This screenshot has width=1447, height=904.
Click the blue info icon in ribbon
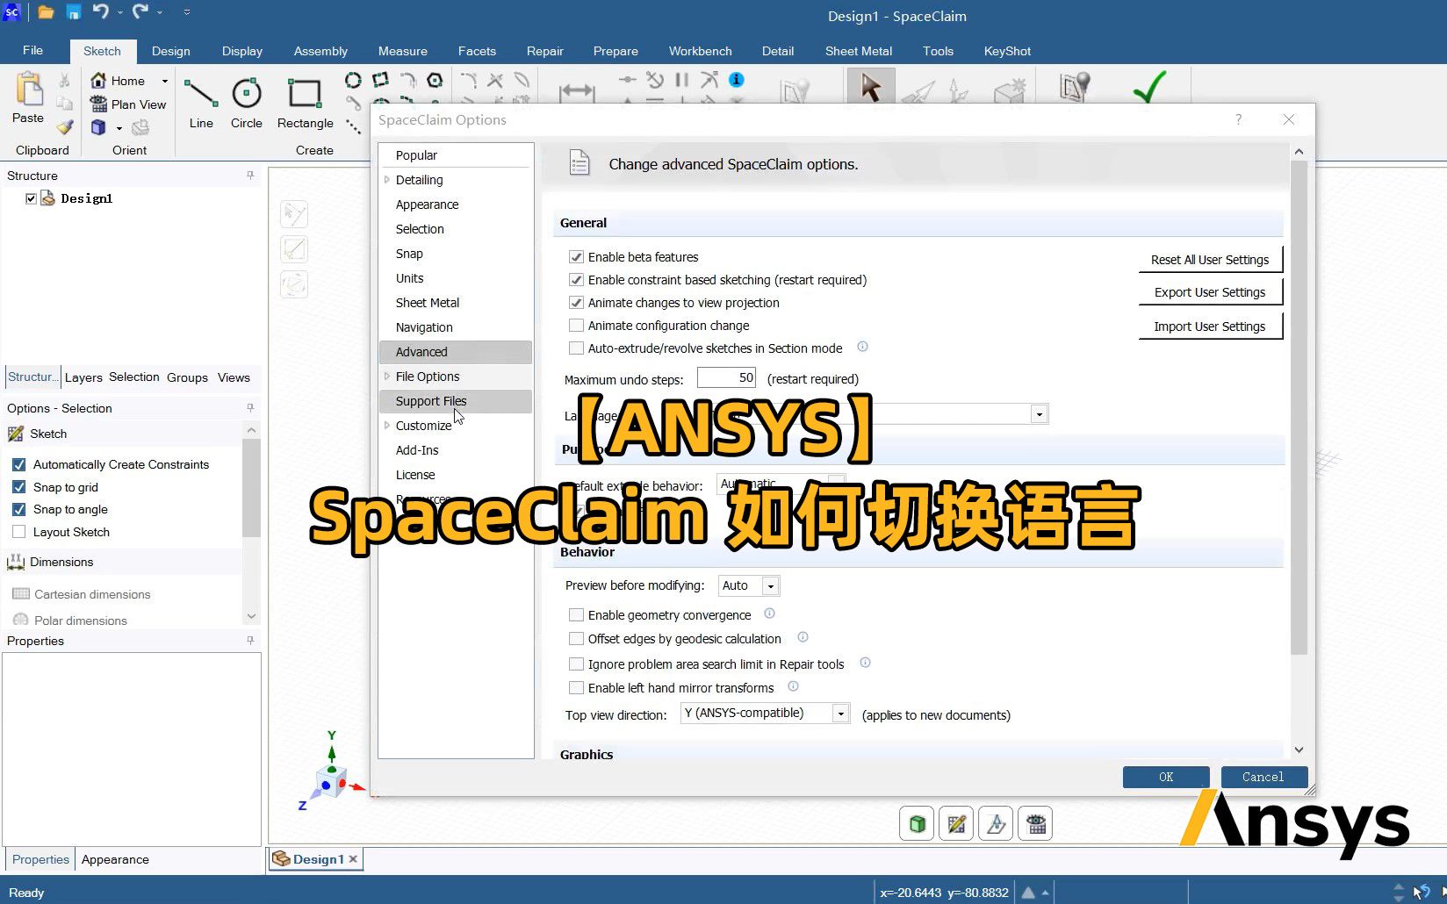[x=737, y=80]
